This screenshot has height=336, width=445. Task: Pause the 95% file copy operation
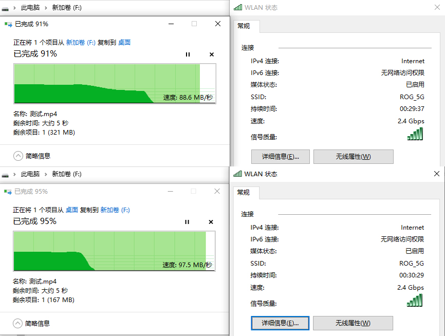point(188,222)
